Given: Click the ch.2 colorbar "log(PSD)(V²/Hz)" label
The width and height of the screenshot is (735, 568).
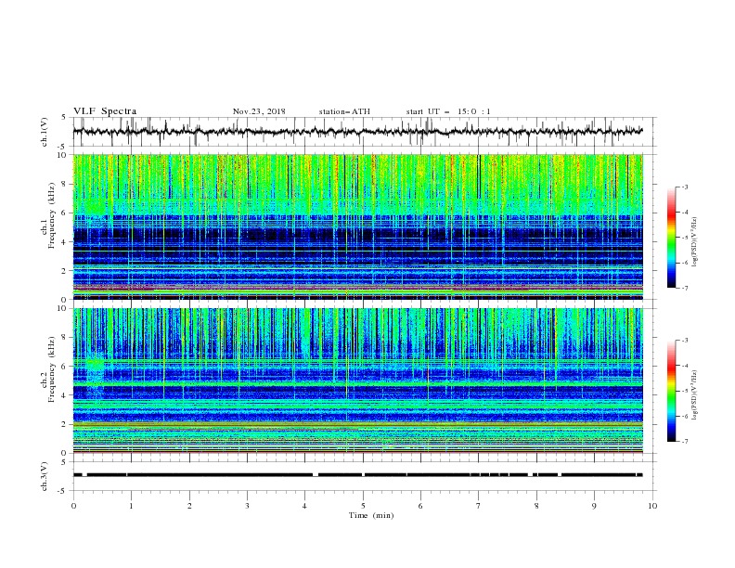Looking at the screenshot, I should [x=695, y=394].
